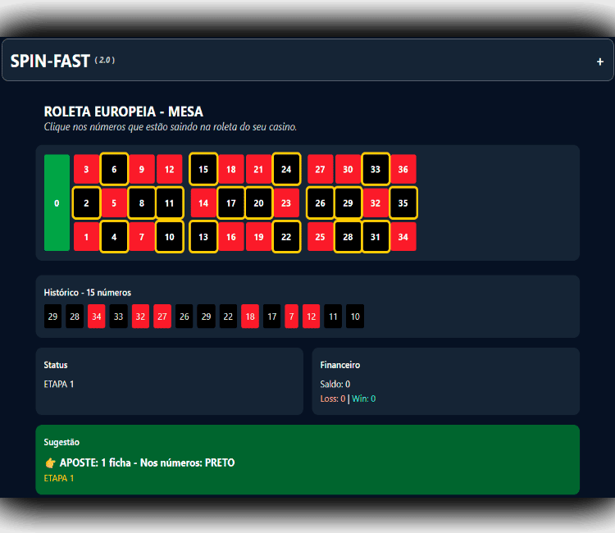Click 10 chip in the Histórico row

(x=355, y=317)
